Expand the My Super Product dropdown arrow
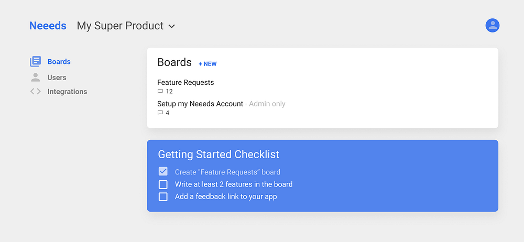 [x=172, y=26]
